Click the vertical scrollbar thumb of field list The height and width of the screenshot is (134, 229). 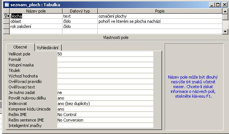(225, 17)
